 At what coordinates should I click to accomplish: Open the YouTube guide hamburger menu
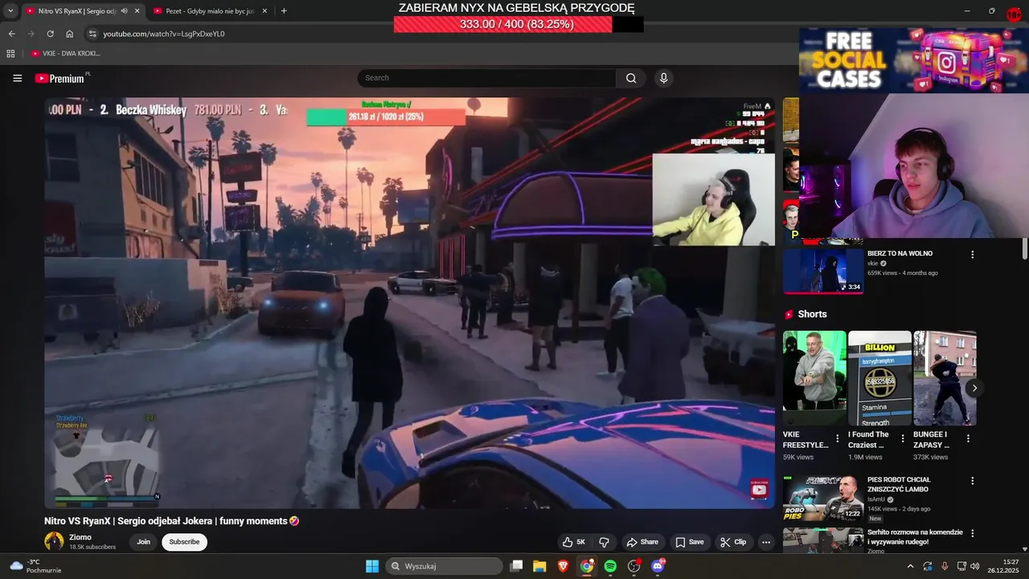(18, 78)
